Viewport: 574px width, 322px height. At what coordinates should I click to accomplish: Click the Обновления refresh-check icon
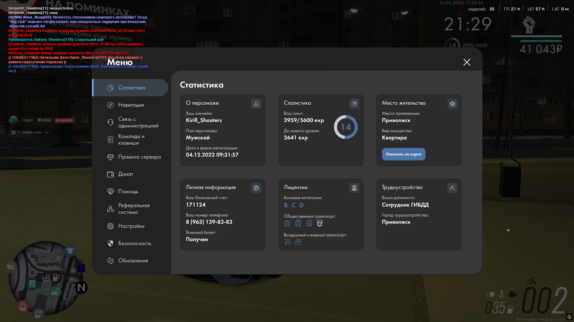(x=110, y=261)
